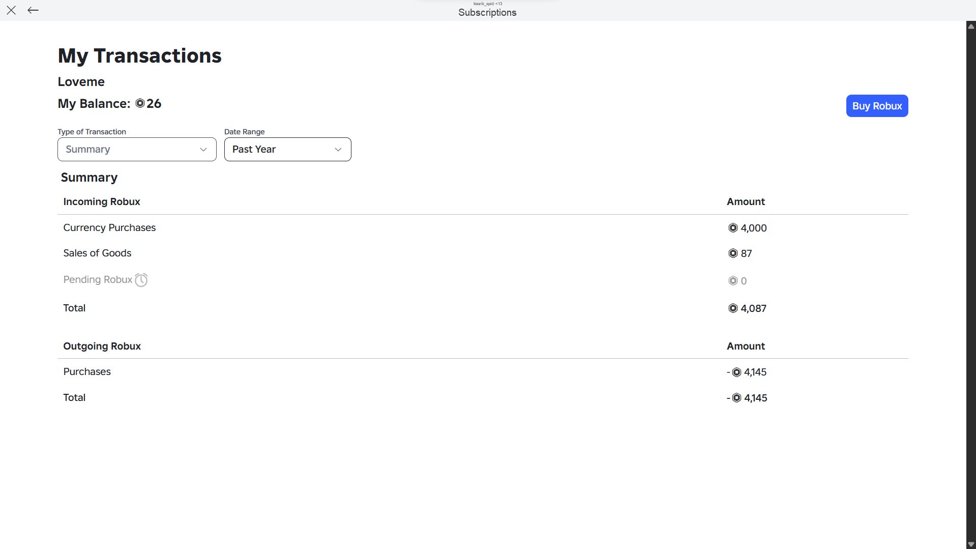Click the 87 Sales of Goods amount
The width and height of the screenshot is (976, 549).
[x=746, y=253]
